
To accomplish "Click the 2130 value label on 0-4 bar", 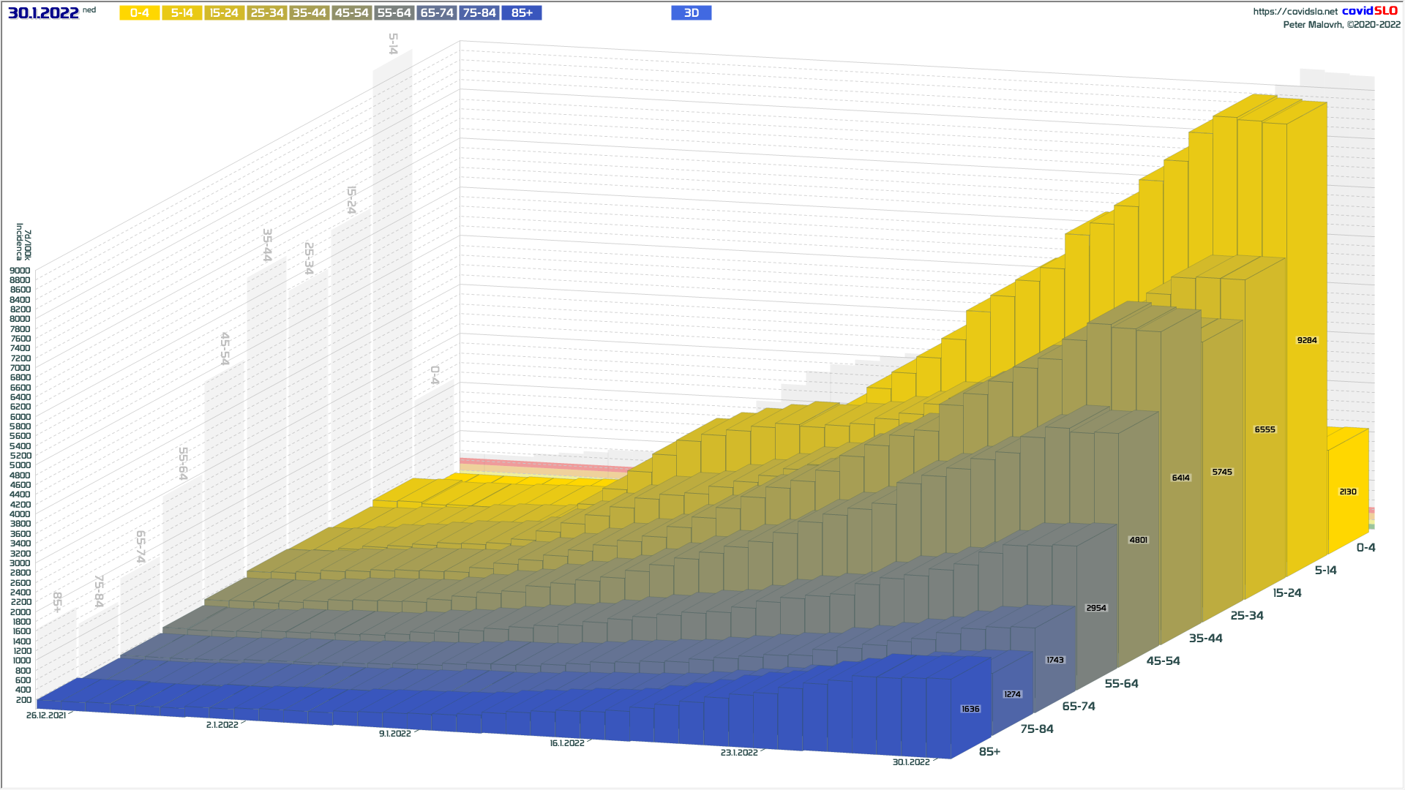I will tap(1347, 492).
